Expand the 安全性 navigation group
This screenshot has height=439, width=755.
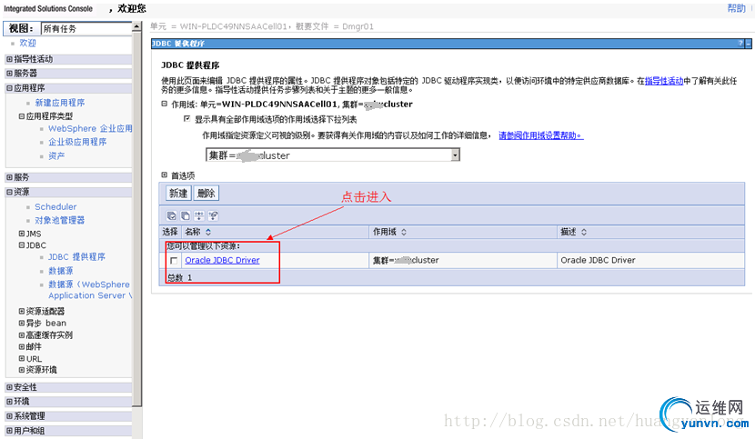[9, 387]
